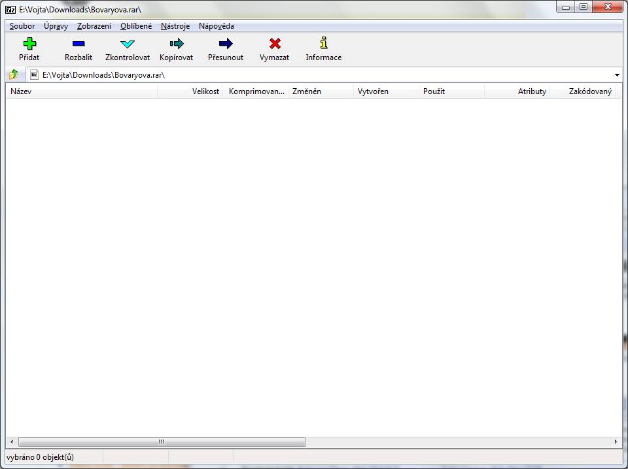Click the red X Vymazat icon
Screen dimensions: 628x469
[x=275, y=43]
